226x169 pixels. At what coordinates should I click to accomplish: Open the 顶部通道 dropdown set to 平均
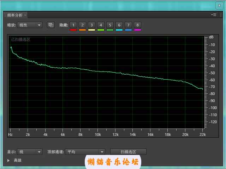click(85, 152)
